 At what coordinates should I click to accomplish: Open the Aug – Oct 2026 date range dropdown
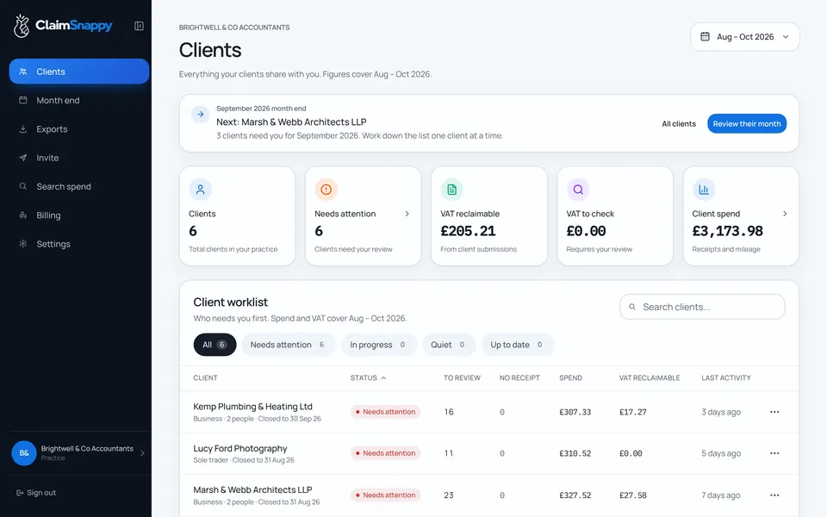click(744, 36)
